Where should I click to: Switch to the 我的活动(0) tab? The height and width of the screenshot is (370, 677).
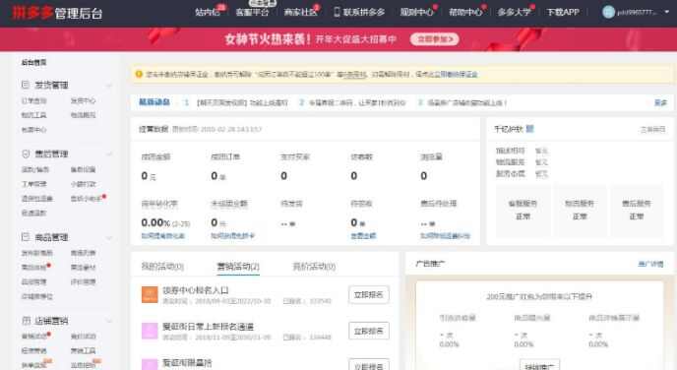coord(162,267)
